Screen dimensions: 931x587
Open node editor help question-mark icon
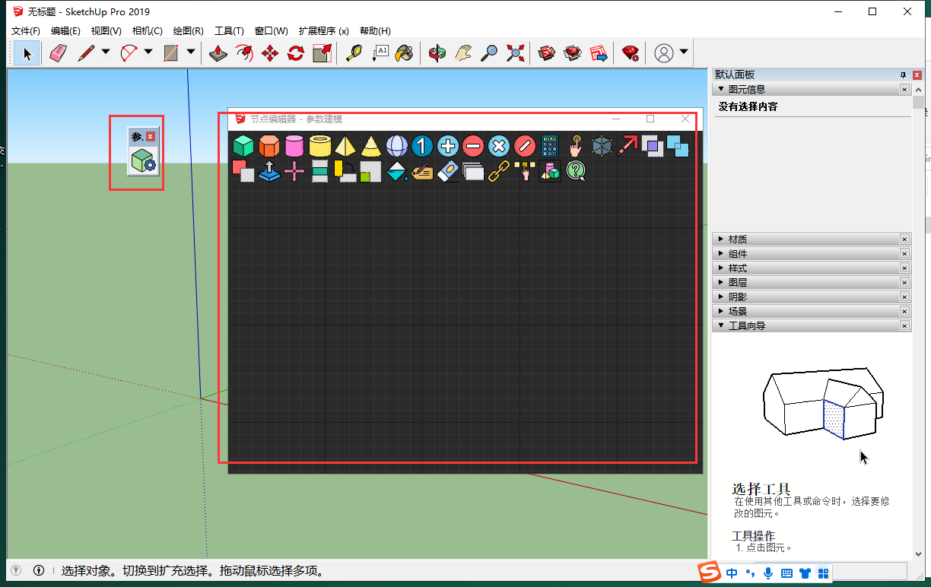click(575, 171)
